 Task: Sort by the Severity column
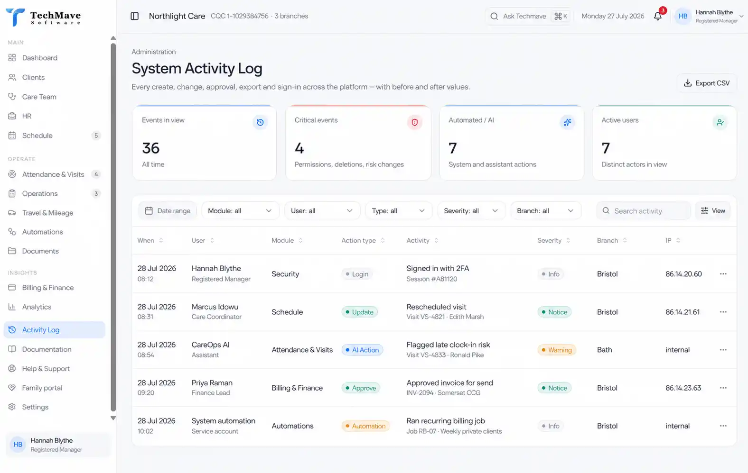pos(553,240)
